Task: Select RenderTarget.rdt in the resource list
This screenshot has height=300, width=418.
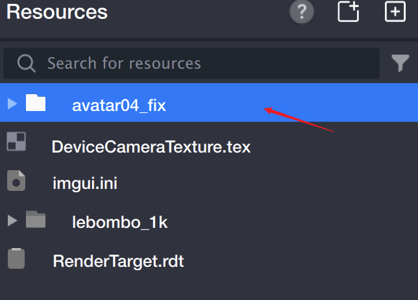Action: pyautogui.click(x=118, y=262)
